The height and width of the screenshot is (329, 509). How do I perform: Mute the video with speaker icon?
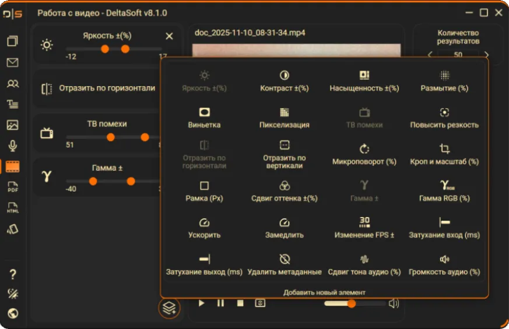pos(394,303)
